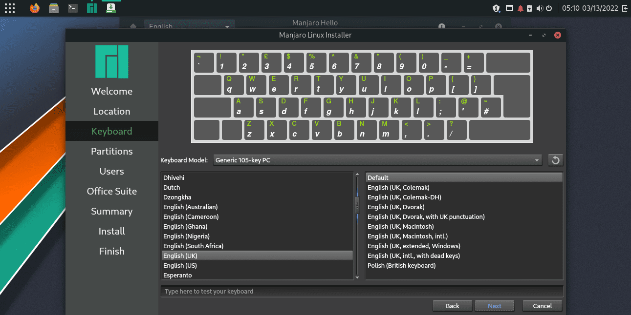
Task: Switch to Manjaro Hello panel icon
Action: click(x=92, y=8)
